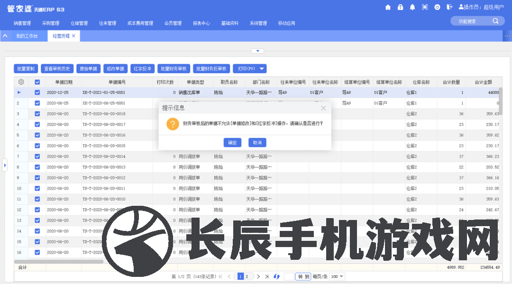Viewport: 512px width, 284px height.
Task: Click the search magnifier icon
Action: (495, 21)
